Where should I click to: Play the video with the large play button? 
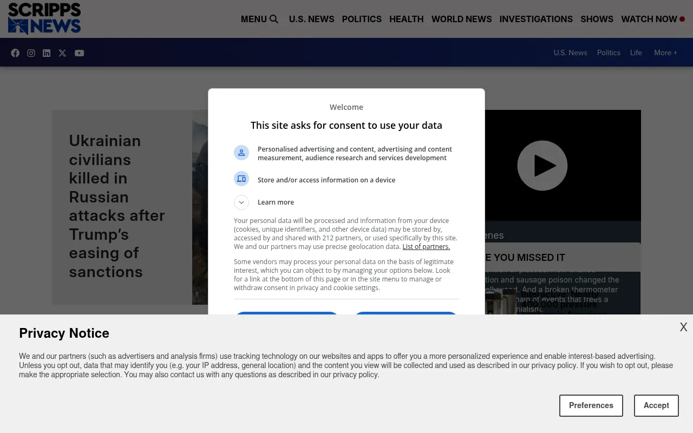[x=542, y=166]
